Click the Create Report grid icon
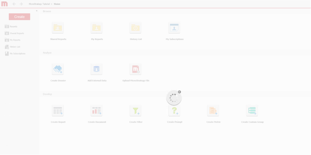This screenshot has width=311, height=155. pos(58,111)
